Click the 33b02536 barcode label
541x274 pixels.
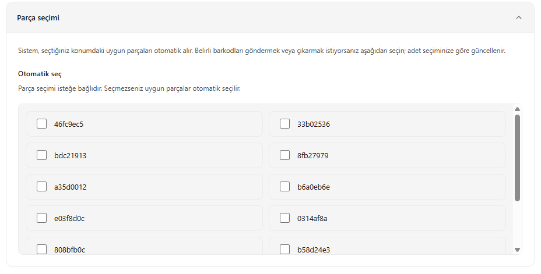(314, 124)
